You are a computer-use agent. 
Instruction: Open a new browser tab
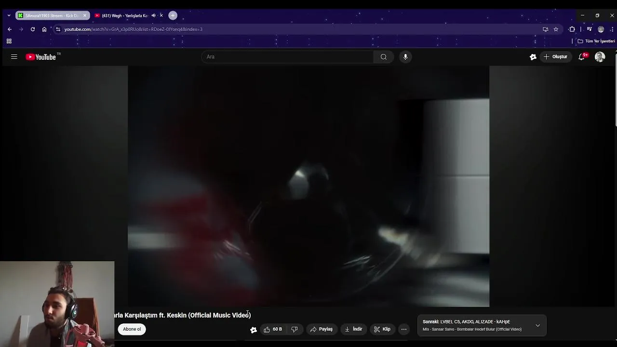(173, 15)
